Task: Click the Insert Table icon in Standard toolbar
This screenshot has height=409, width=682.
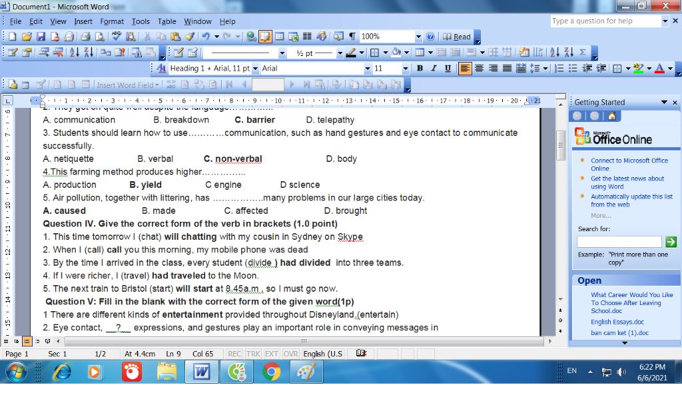Action: click(x=279, y=37)
